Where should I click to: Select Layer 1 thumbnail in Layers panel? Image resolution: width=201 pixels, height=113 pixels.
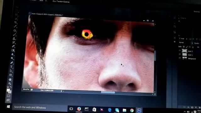(x=185, y=54)
